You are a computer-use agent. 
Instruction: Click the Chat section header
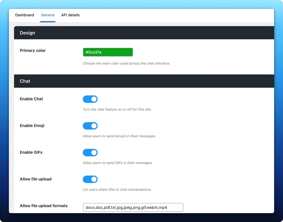25,81
